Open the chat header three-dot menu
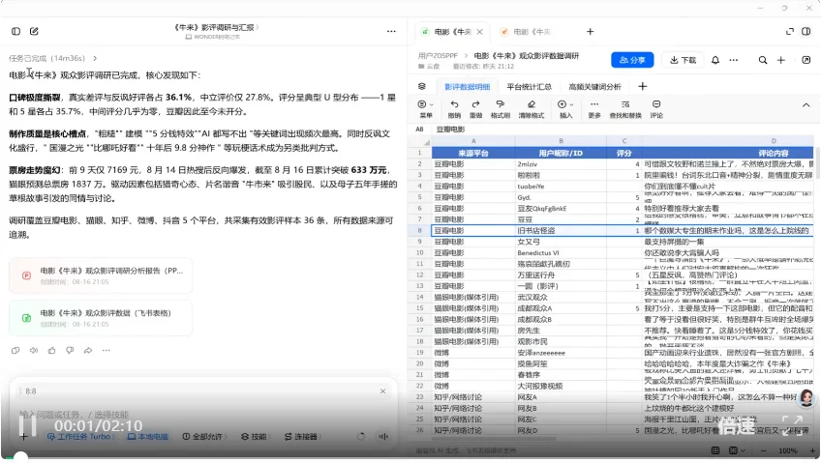Screen dimensions: 821x463 pos(391,31)
